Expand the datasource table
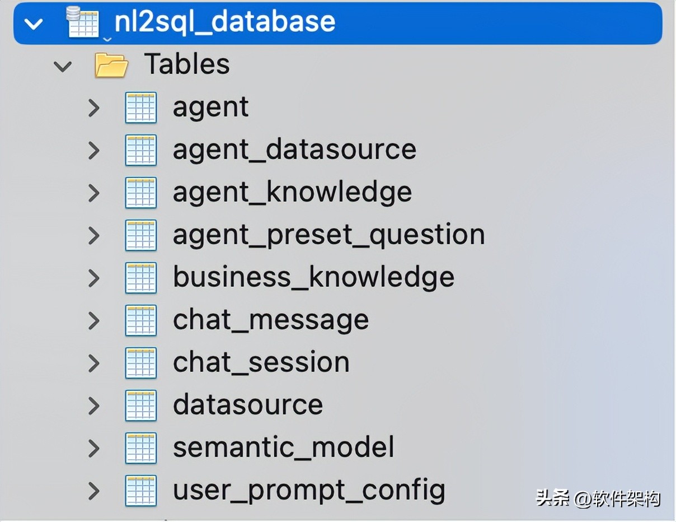This screenshot has height=522, width=676. tap(93, 406)
